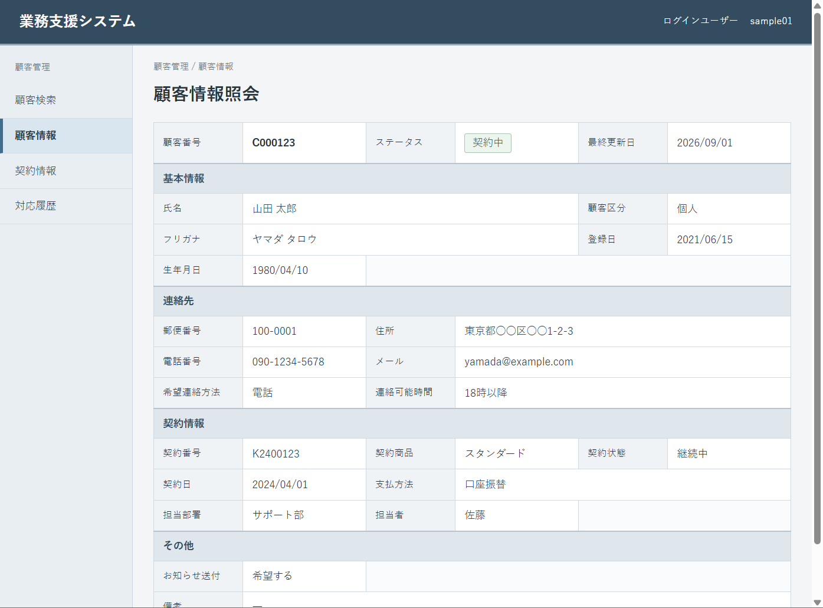Click the furigana ヤマダ タロウ
This screenshot has height=608, width=823.
tap(284, 240)
